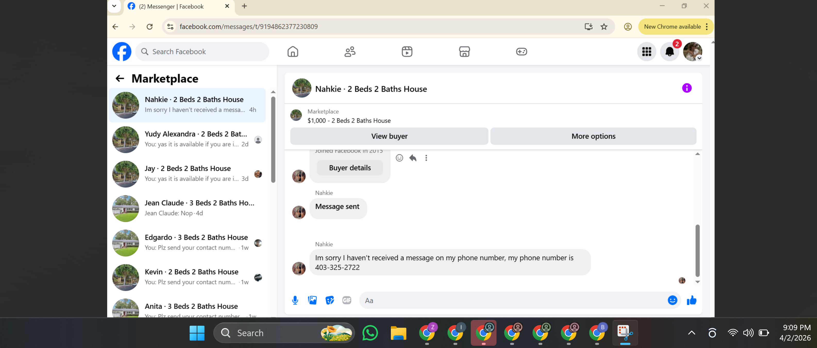Open Snipping Tool from the taskbar

coord(625,333)
